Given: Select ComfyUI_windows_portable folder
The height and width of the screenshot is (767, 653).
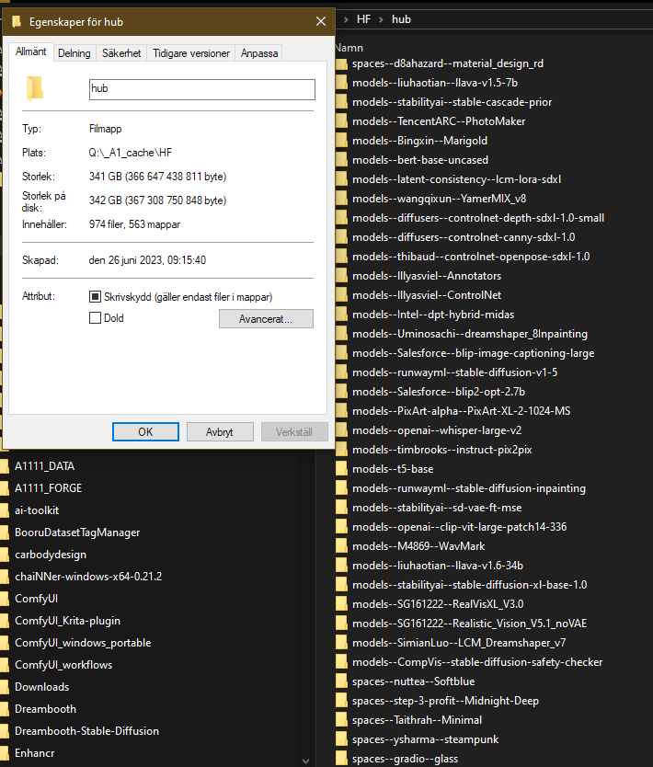Looking at the screenshot, I should pos(83,643).
